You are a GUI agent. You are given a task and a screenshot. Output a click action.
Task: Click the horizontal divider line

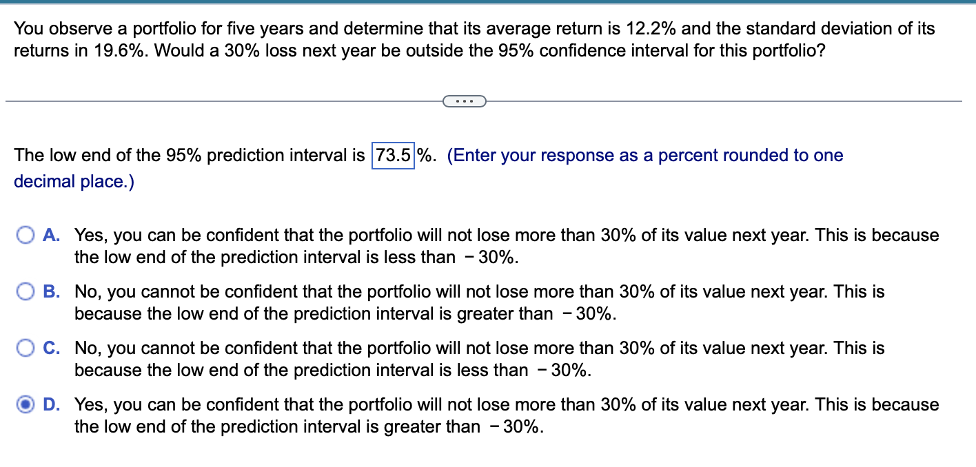(x=207, y=101)
